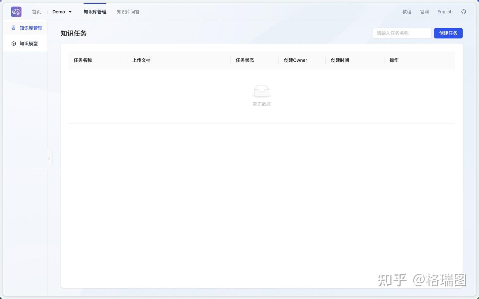Click the 创建任务 button
This screenshot has height=299, width=479.
(448, 33)
